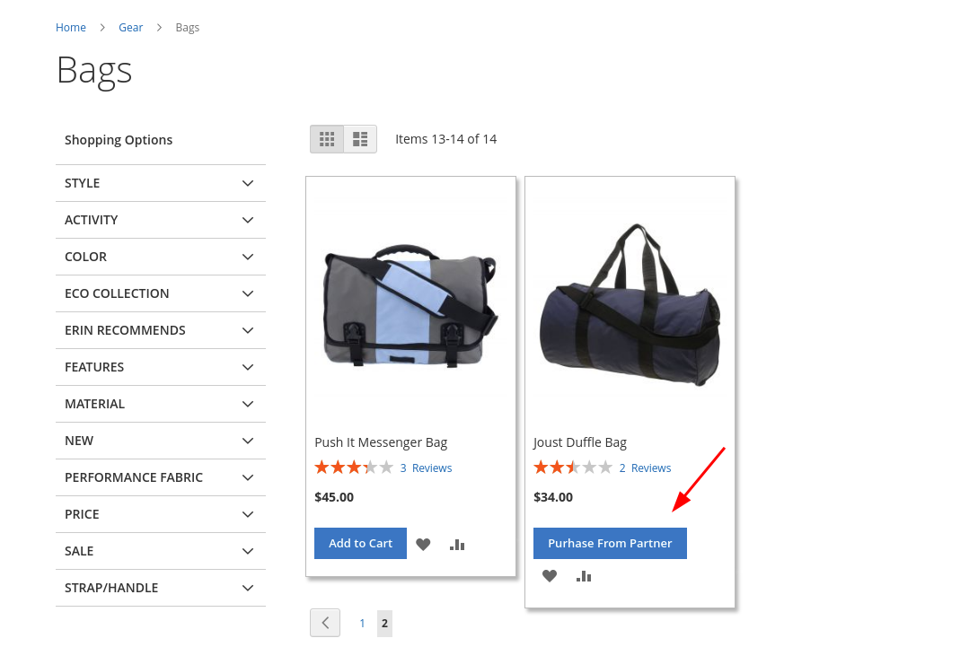Click Add to Cart button
Screen dimensions: 969x647
[x=360, y=543]
